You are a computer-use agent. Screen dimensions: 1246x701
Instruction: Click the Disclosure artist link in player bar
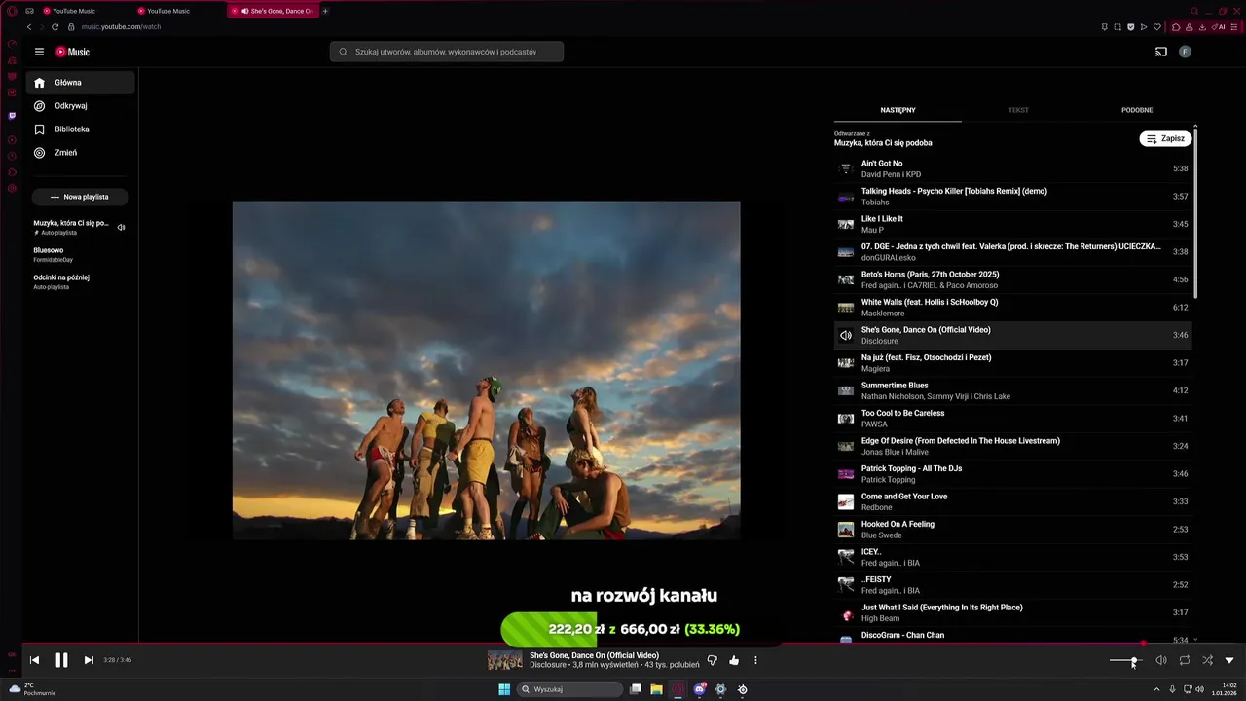point(548,665)
